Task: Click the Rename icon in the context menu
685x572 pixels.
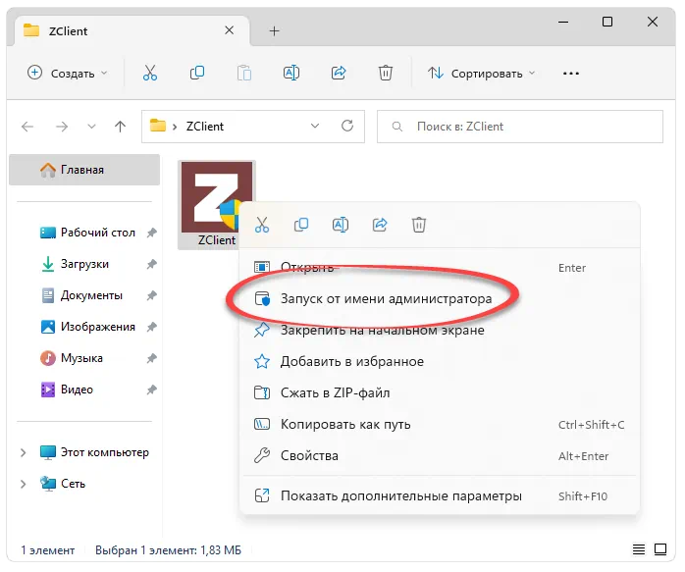Action: (x=341, y=225)
